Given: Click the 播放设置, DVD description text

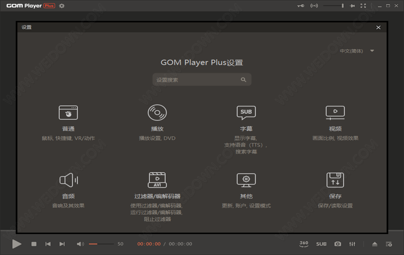Looking at the screenshot, I should [x=157, y=138].
